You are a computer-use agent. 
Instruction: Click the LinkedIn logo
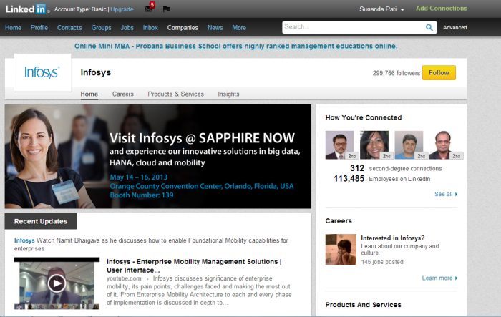[x=27, y=9]
